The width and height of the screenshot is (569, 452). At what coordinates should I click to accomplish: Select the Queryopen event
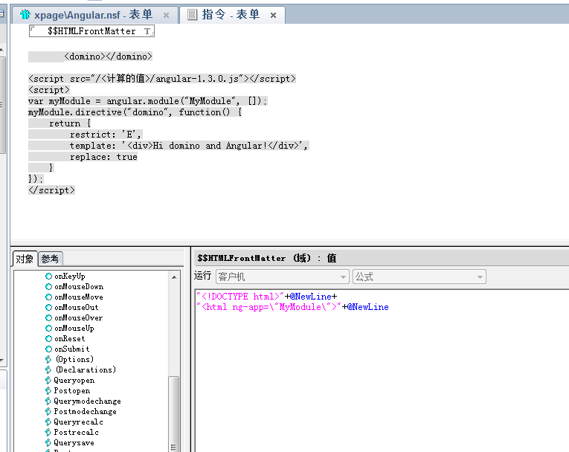click(x=74, y=380)
